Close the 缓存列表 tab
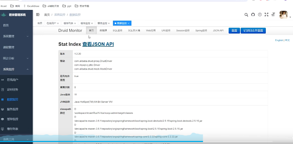The width and height of the screenshot is (293, 144). point(75,23)
